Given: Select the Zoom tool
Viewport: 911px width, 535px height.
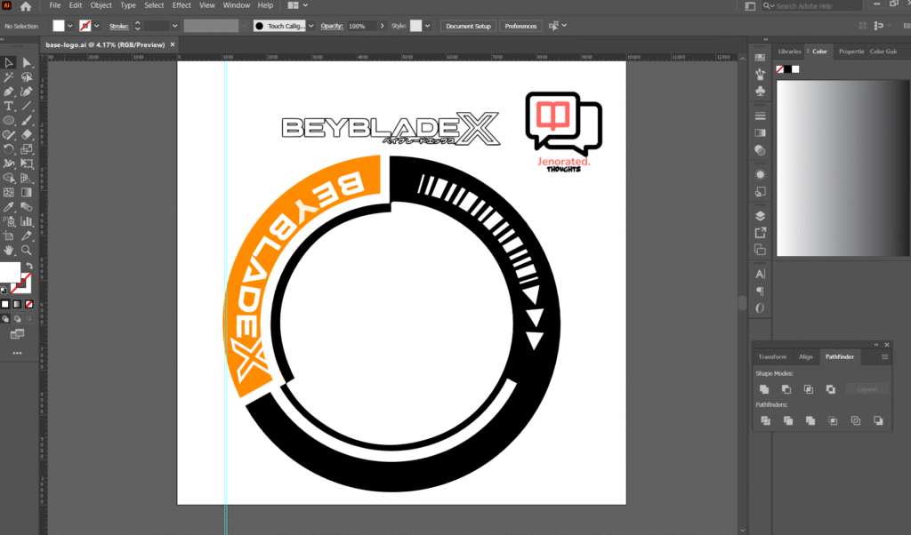Looking at the screenshot, I should [27, 250].
